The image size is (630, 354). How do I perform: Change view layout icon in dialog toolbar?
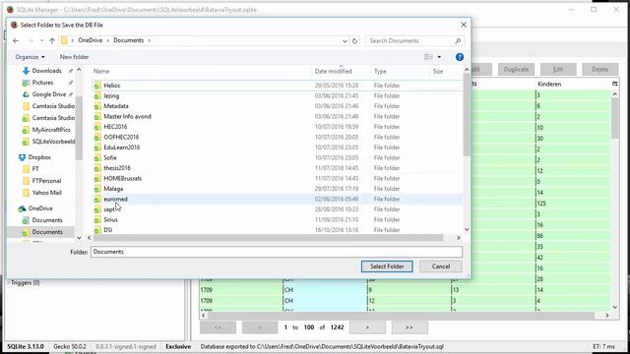[429, 57]
